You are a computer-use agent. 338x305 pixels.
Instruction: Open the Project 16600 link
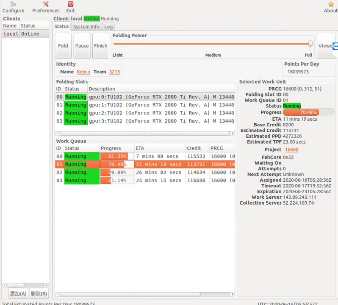tap(292, 150)
